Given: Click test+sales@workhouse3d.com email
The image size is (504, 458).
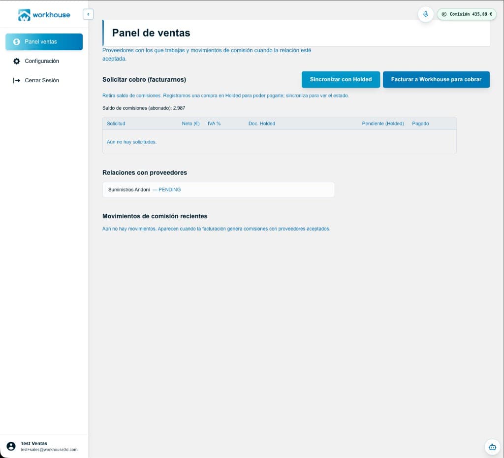Looking at the screenshot, I should (x=49, y=450).
